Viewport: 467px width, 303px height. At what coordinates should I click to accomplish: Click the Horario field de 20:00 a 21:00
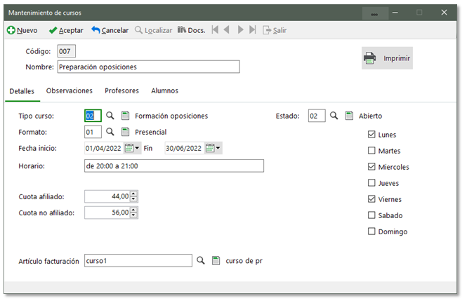pyautogui.click(x=174, y=166)
